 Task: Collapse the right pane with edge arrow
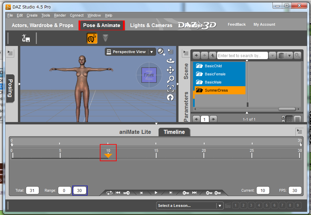click(x=177, y=84)
